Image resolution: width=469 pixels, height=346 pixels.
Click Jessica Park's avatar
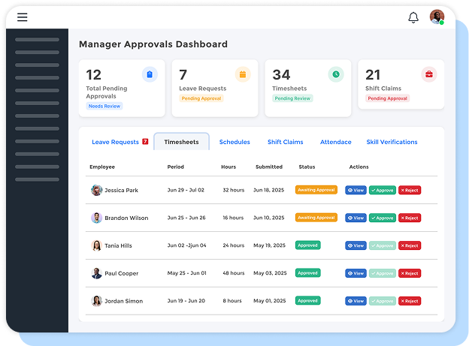tap(97, 190)
